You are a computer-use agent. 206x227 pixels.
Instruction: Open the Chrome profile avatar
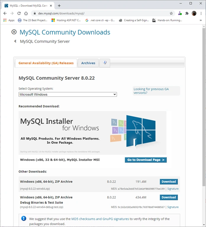[x=194, y=14]
